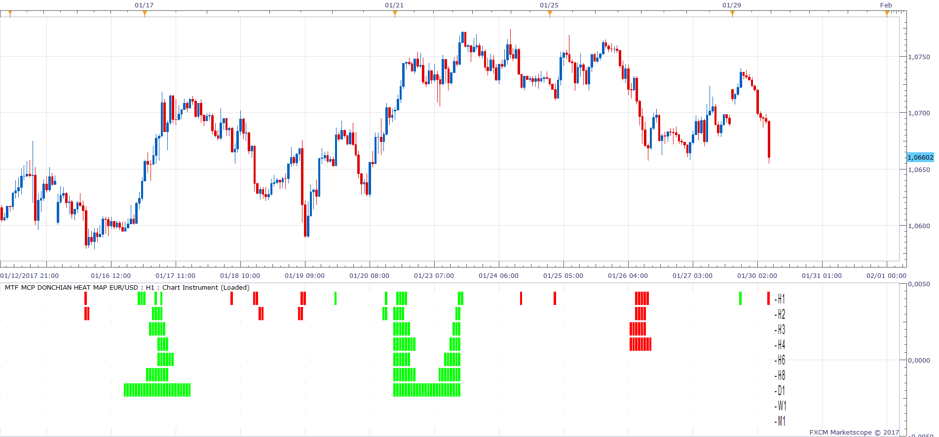
Task: Click the 01/30 02:00 time axis label
Action: 757,276
